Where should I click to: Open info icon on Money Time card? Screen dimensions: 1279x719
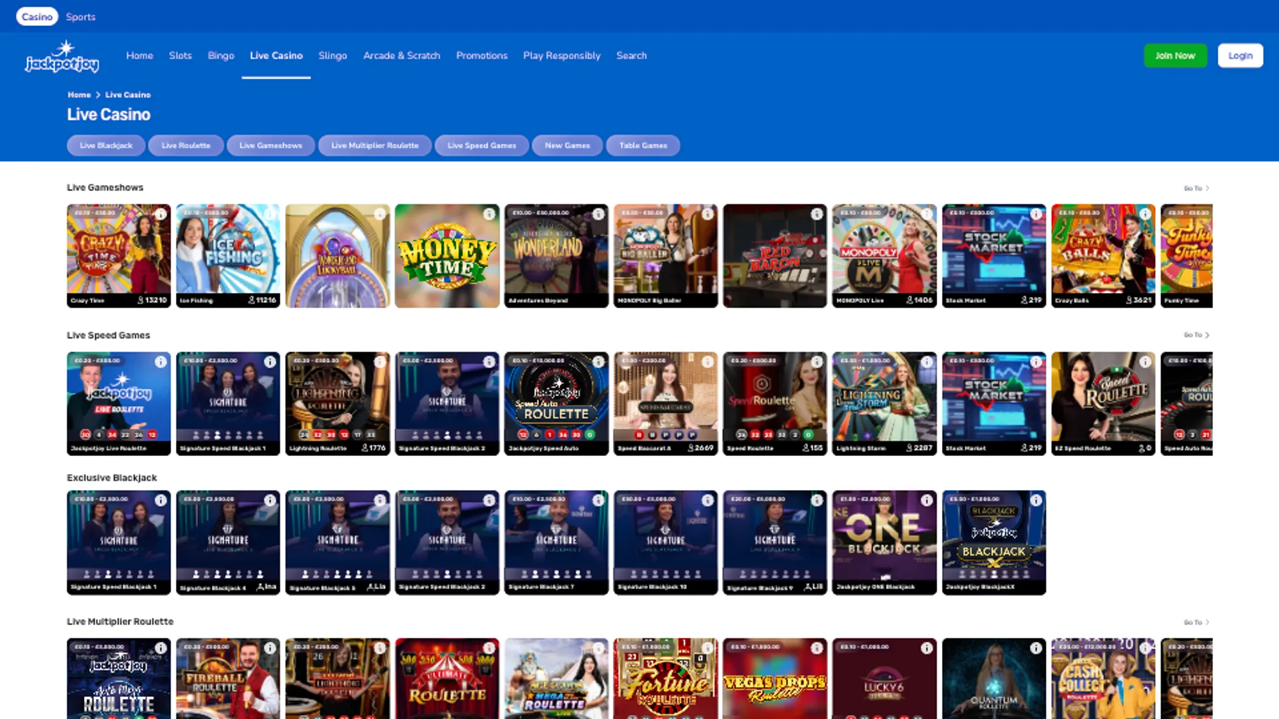(x=489, y=214)
